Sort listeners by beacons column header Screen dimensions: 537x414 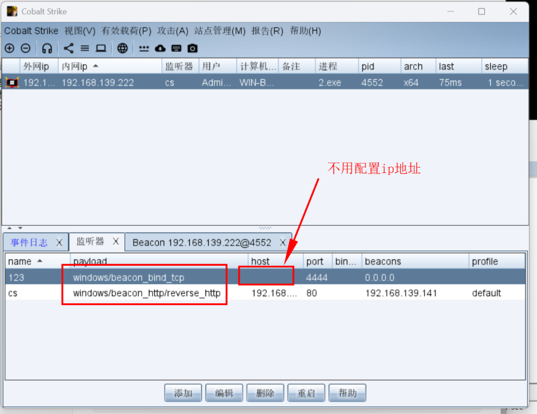pyautogui.click(x=415, y=262)
